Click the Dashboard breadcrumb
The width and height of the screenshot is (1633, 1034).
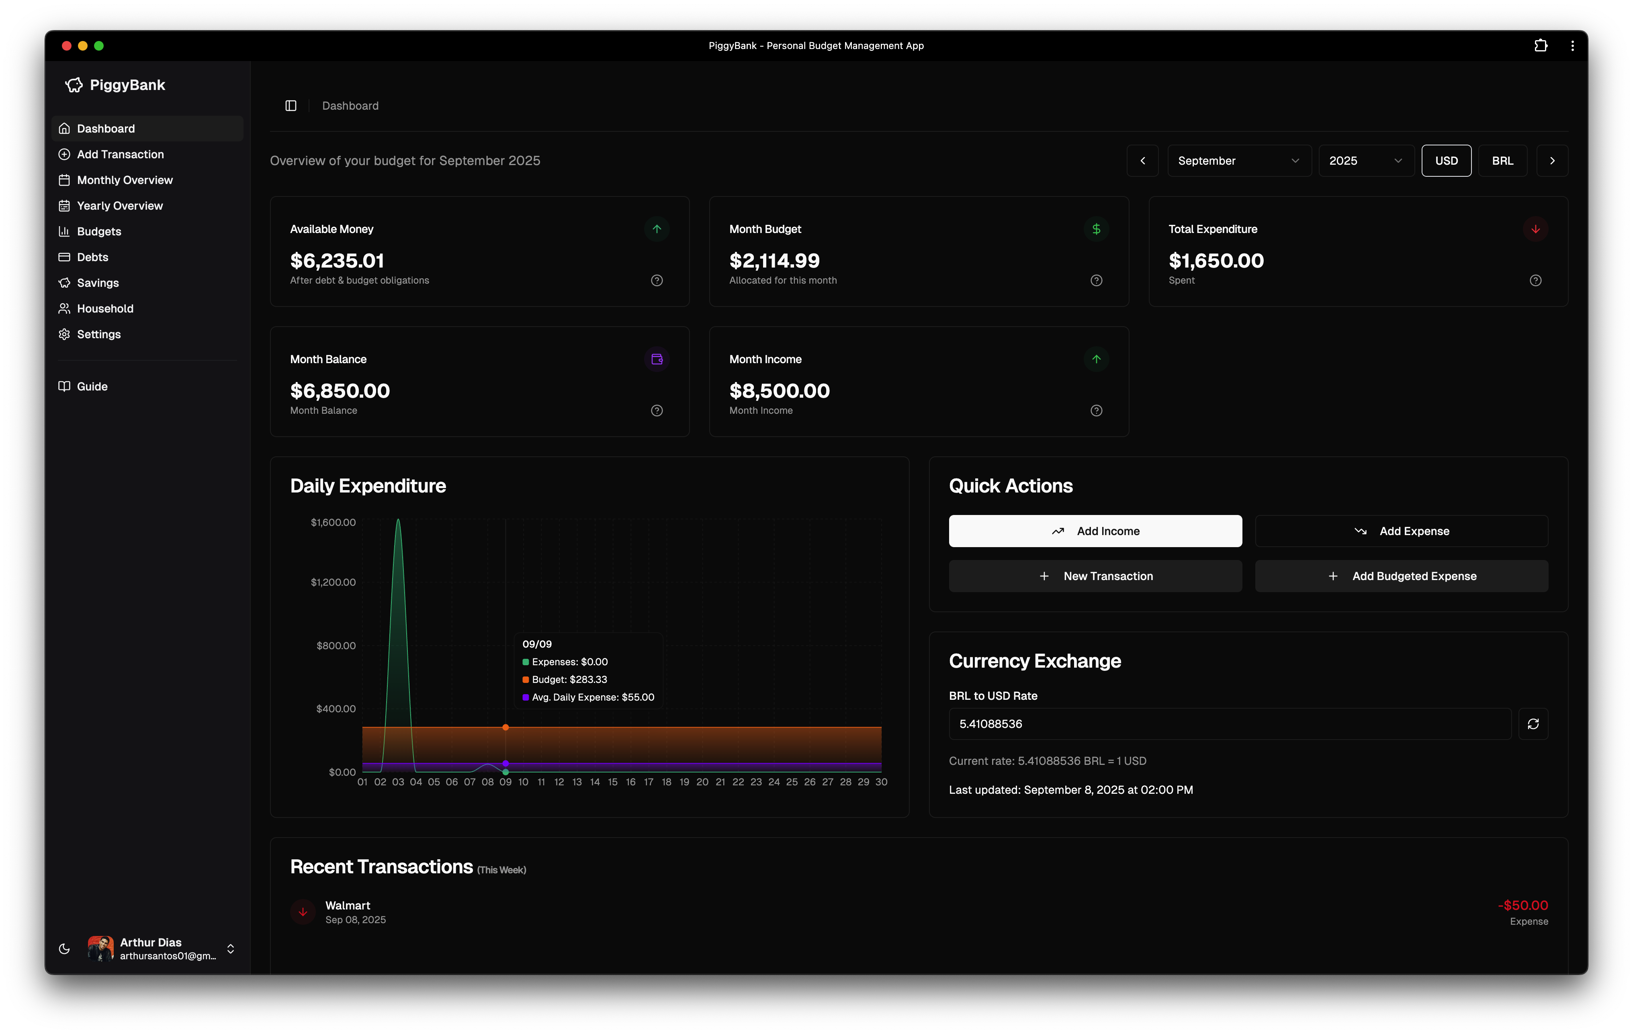tap(350, 106)
